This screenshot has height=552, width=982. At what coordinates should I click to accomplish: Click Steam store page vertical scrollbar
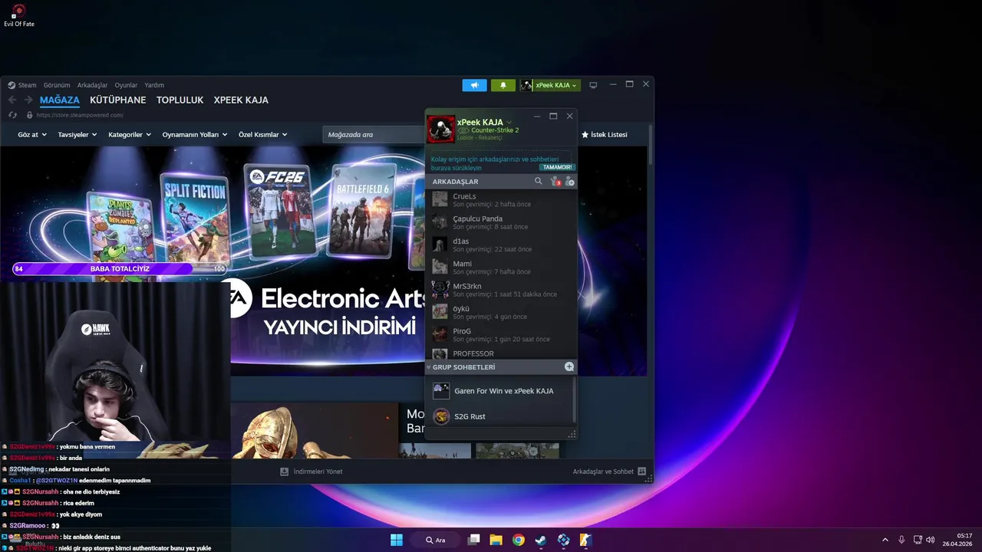click(x=651, y=146)
